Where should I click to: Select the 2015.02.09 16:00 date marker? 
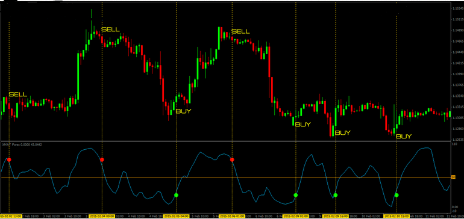click(335, 216)
